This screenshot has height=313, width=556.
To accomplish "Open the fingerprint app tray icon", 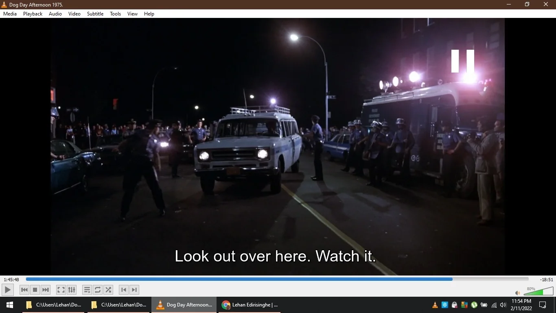I will 445,305.
